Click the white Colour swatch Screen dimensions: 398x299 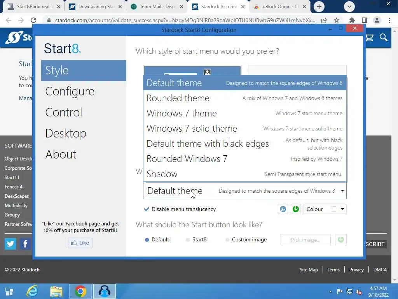(x=333, y=209)
